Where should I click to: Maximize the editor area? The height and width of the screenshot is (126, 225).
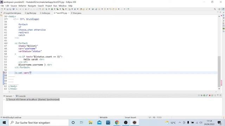220,13
